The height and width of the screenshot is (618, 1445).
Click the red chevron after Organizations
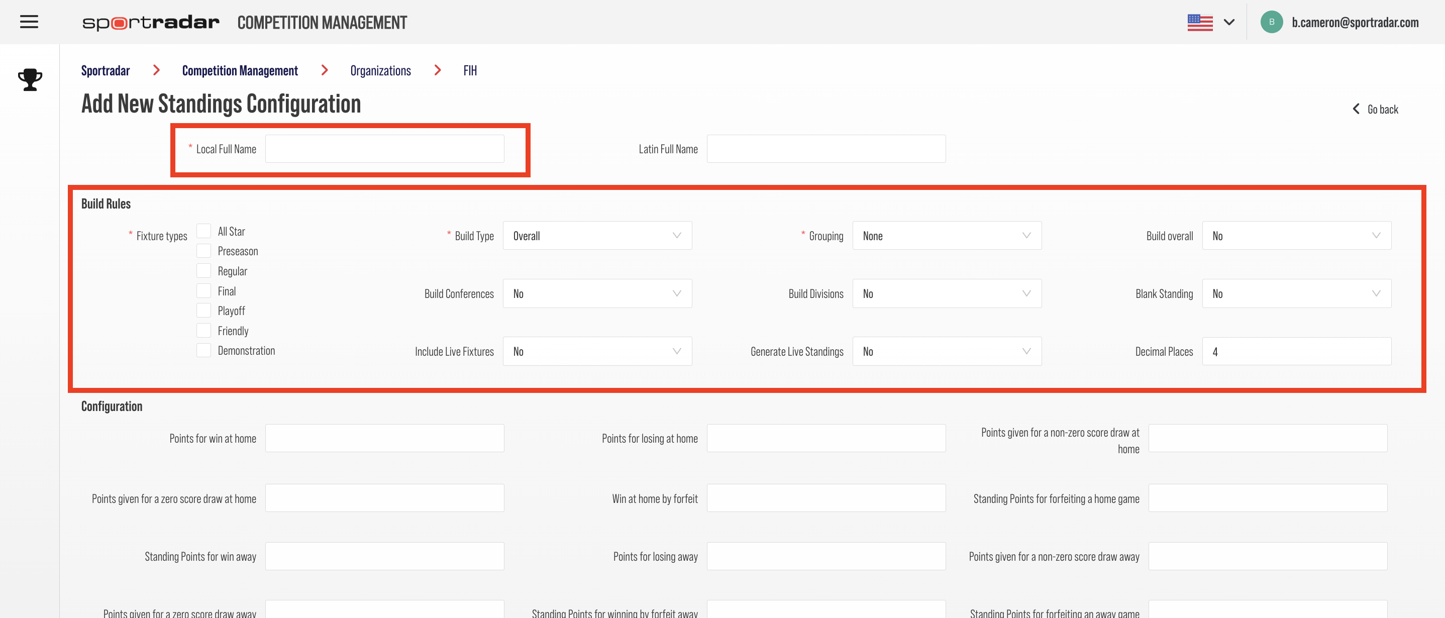click(x=438, y=70)
